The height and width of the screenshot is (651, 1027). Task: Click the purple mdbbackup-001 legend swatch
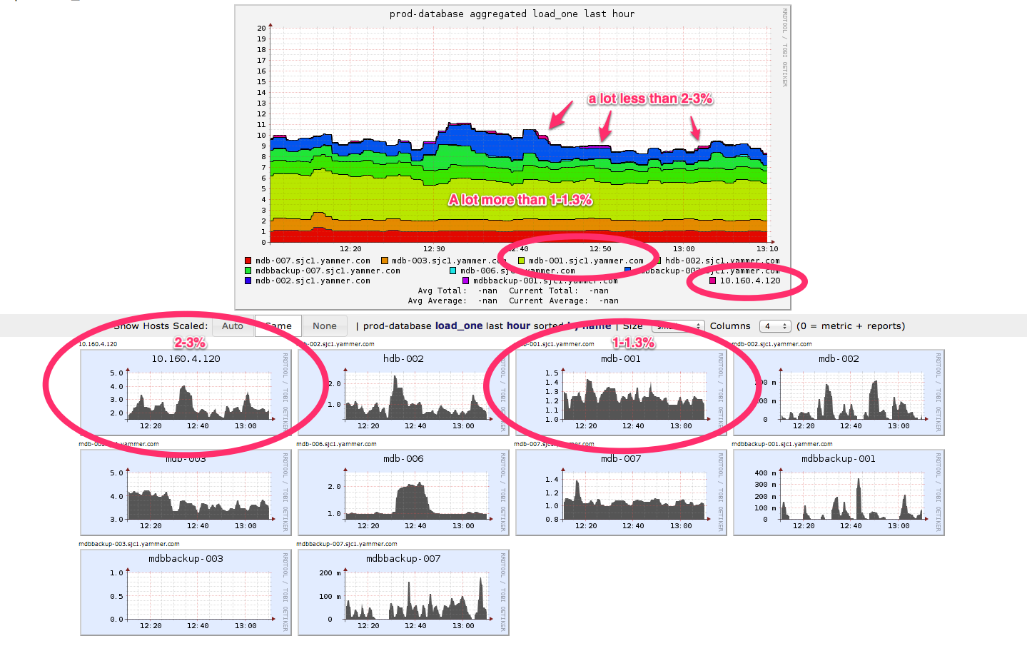(465, 281)
